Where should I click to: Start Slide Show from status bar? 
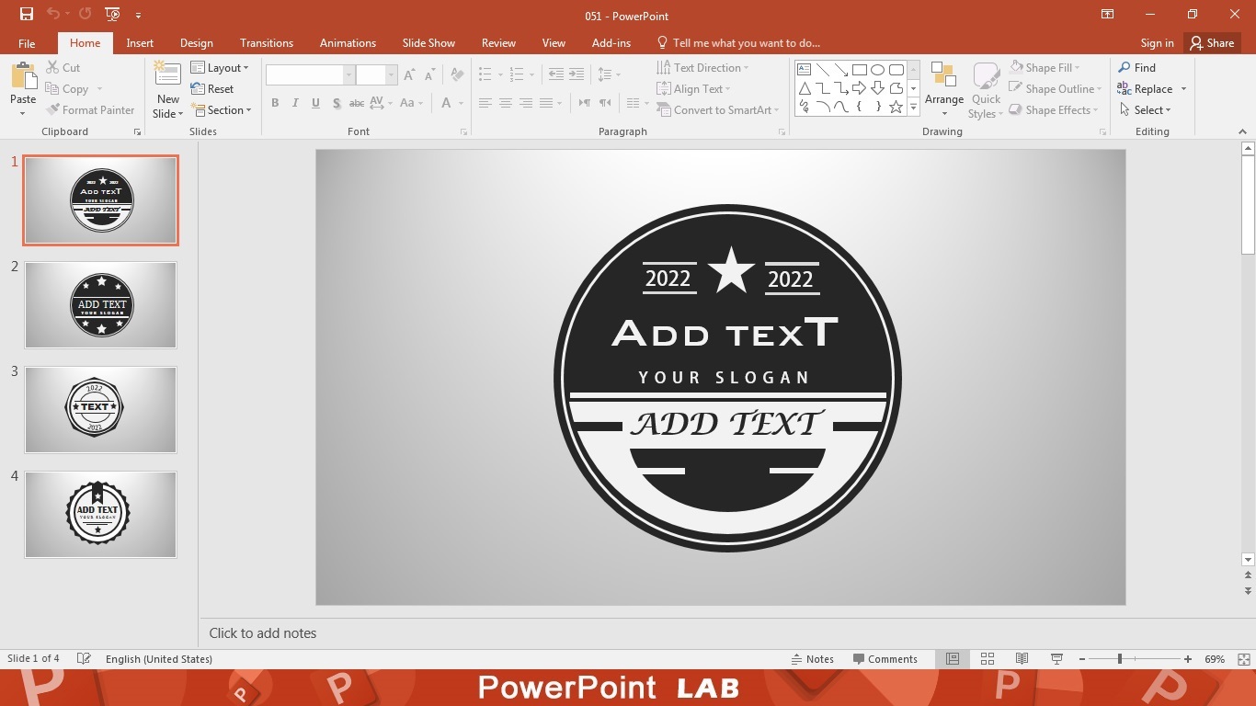click(1056, 659)
